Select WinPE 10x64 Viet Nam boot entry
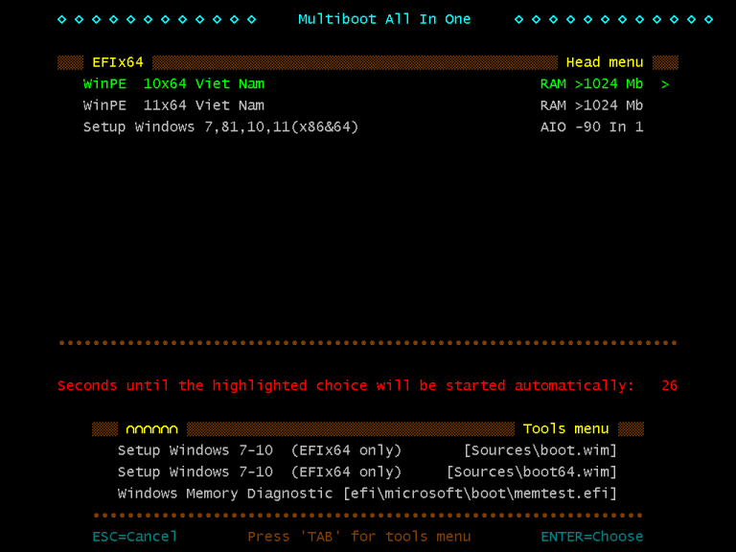Image resolution: width=736 pixels, height=552 pixels. tap(173, 84)
